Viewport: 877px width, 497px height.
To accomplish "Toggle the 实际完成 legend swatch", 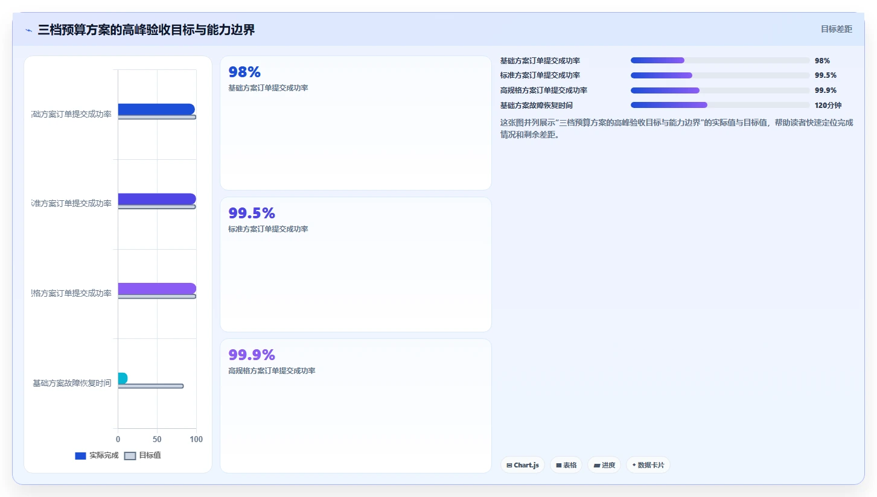I will 80,455.
